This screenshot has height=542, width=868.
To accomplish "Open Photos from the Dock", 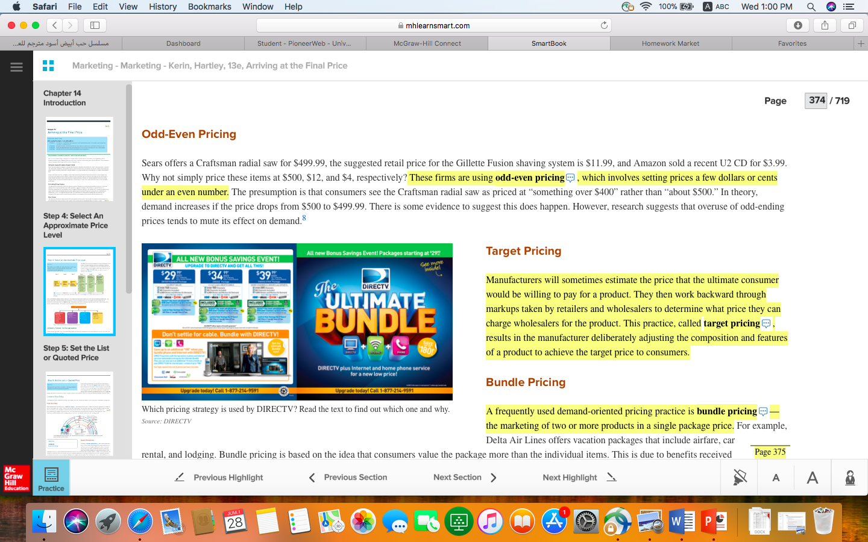I will [363, 521].
